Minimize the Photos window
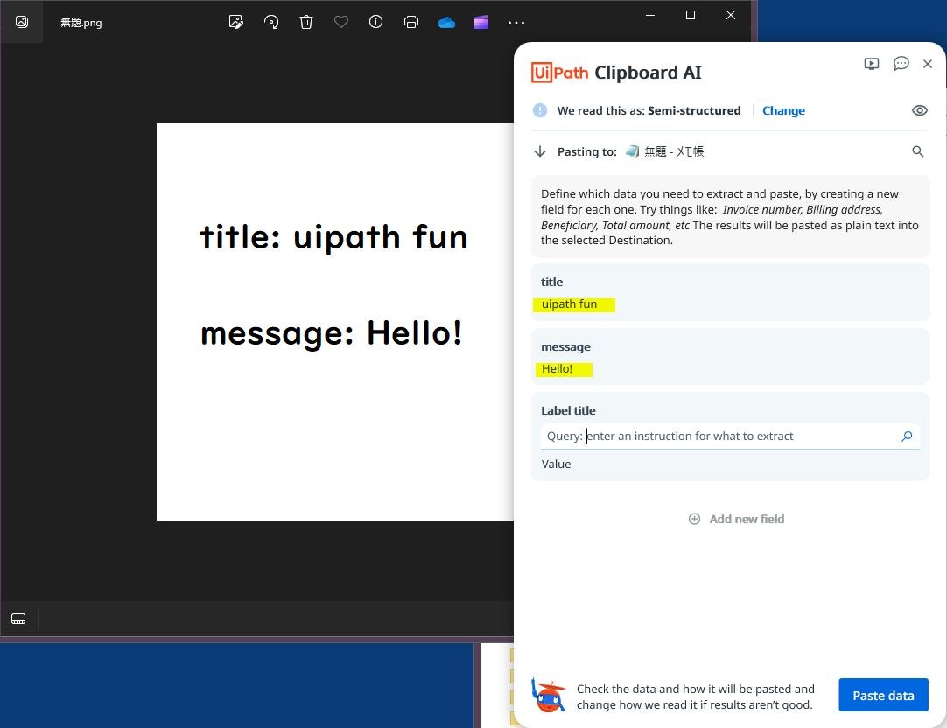Viewport: 947px width, 728px height. [650, 15]
